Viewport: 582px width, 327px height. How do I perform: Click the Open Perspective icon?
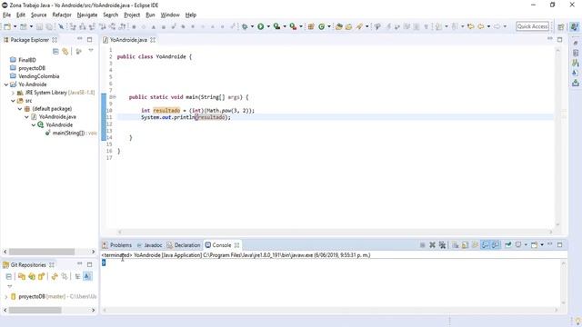(561, 26)
